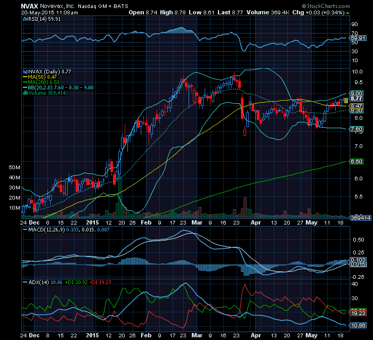373x340 pixels.
Task: Click the red 19.23 -DI tag on right axis
Action: click(358, 313)
